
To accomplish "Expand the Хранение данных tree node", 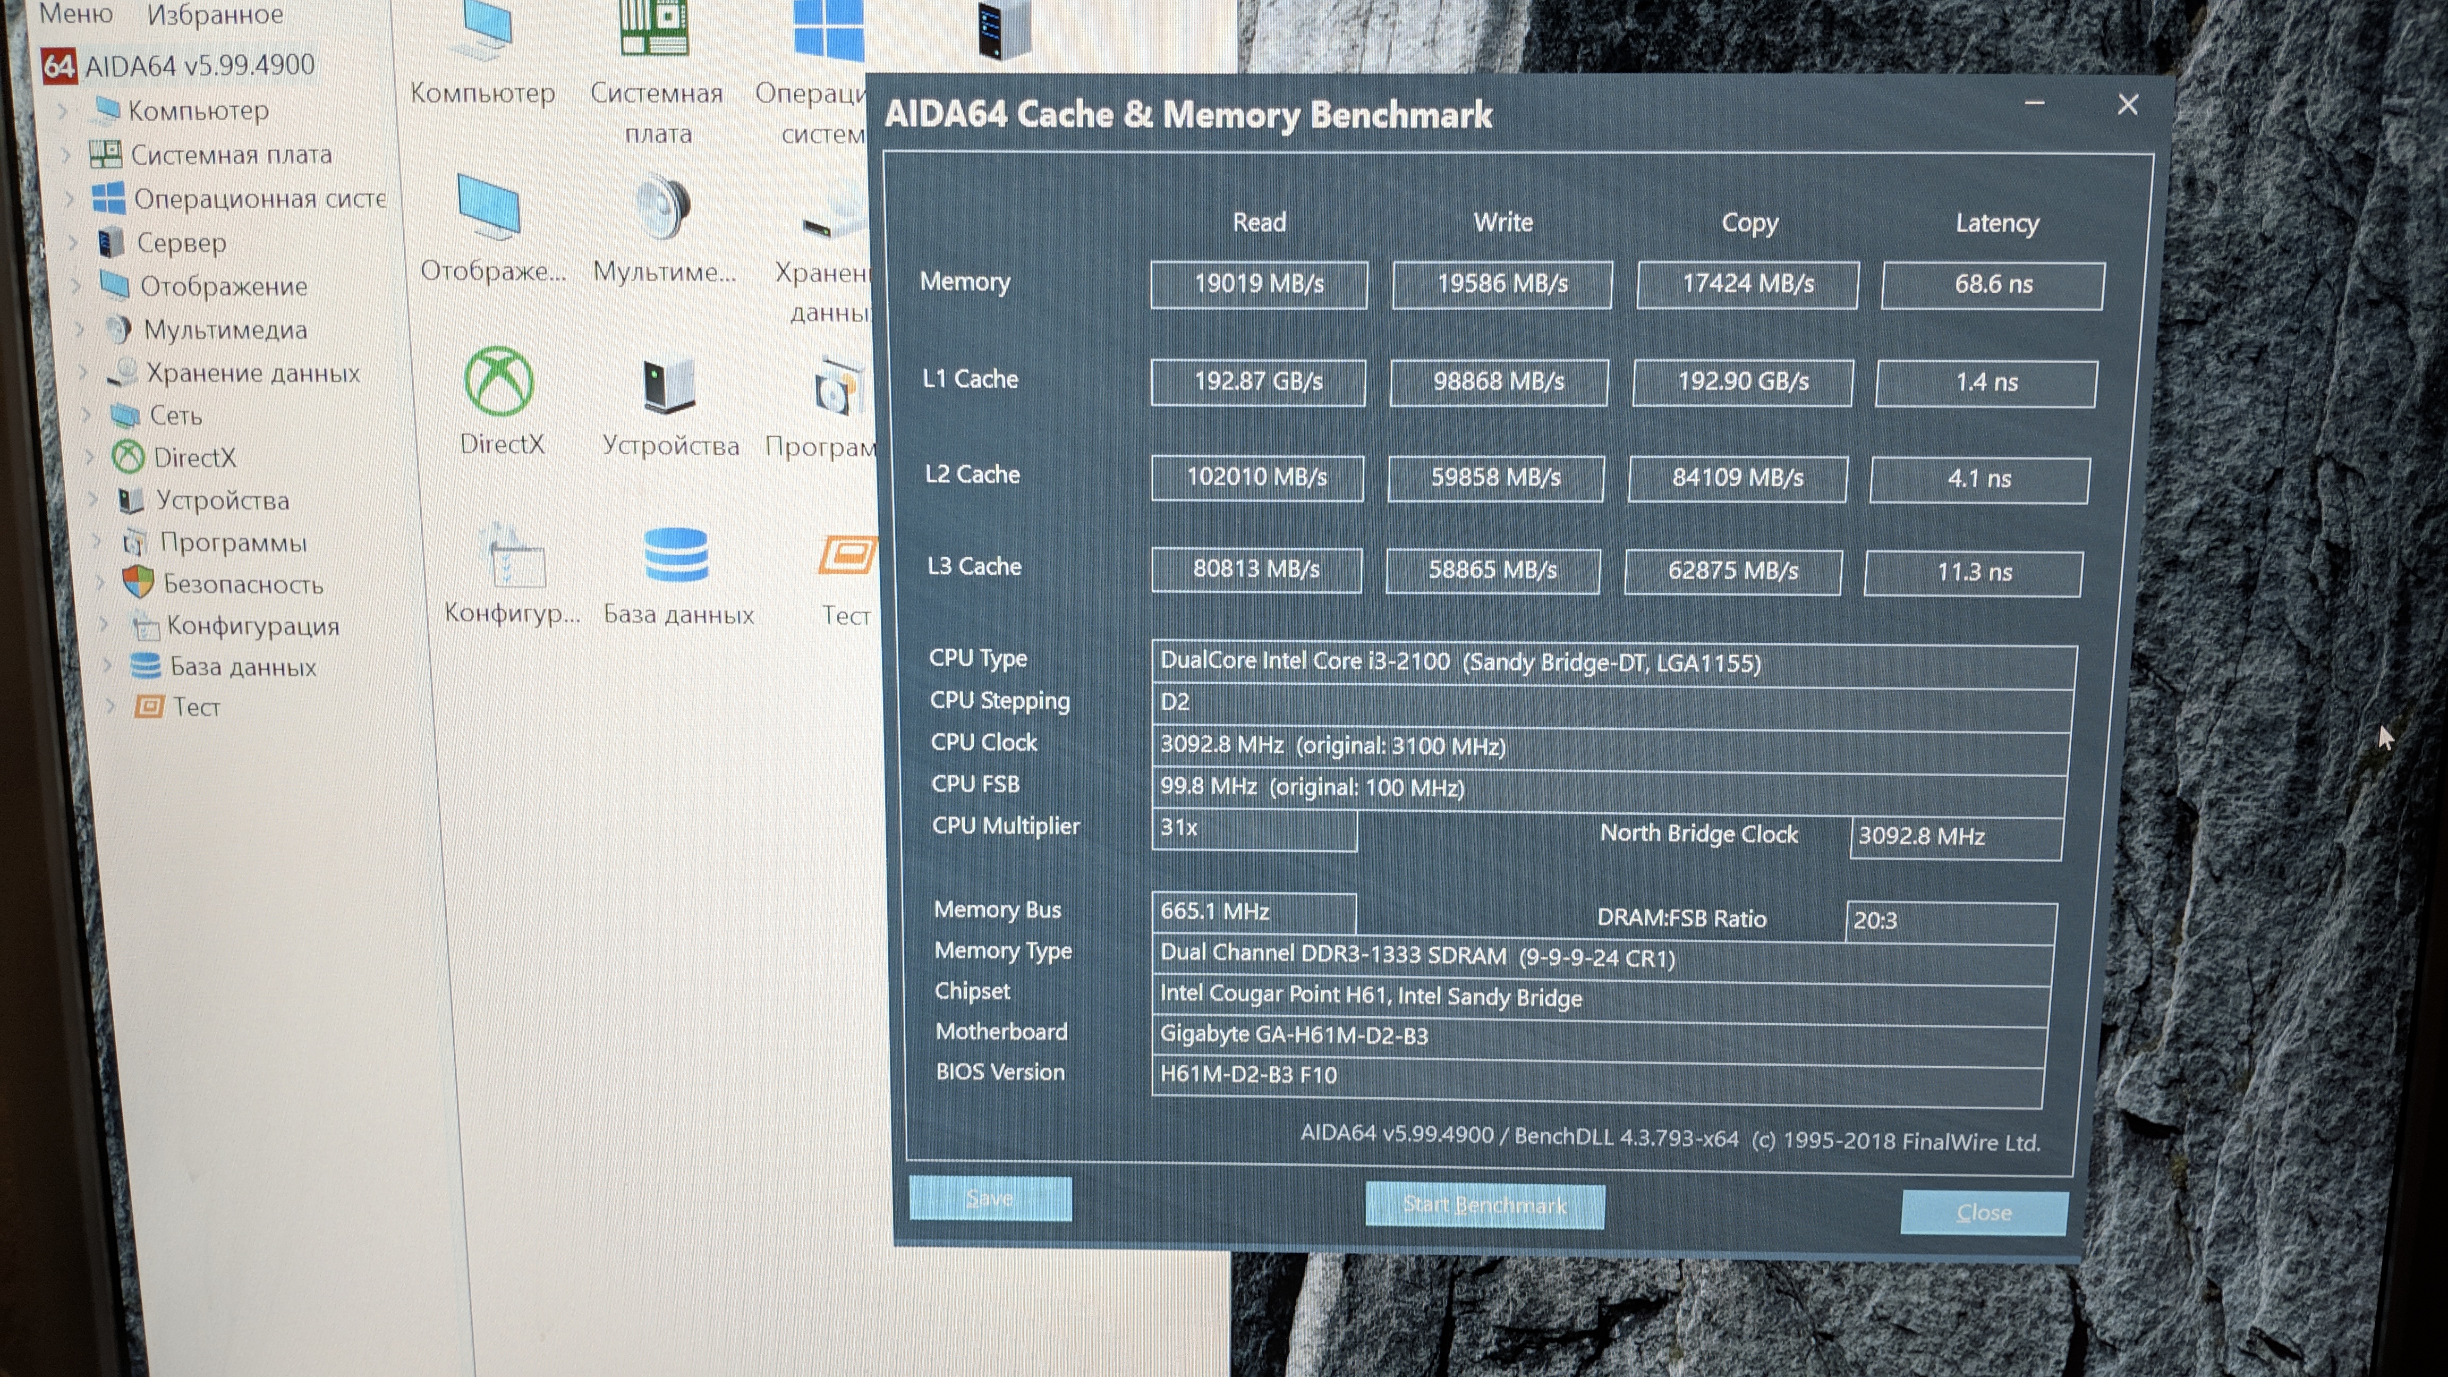I will pos(83,372).
